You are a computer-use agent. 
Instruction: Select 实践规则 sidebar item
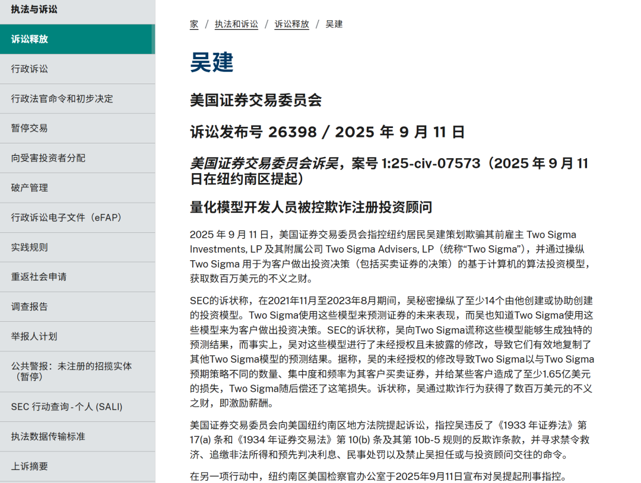77,247
